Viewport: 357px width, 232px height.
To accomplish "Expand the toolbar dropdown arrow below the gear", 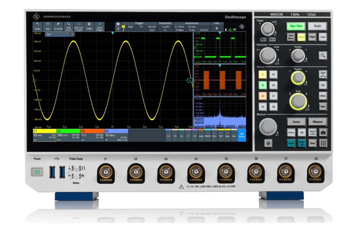I will pos(118,29).
